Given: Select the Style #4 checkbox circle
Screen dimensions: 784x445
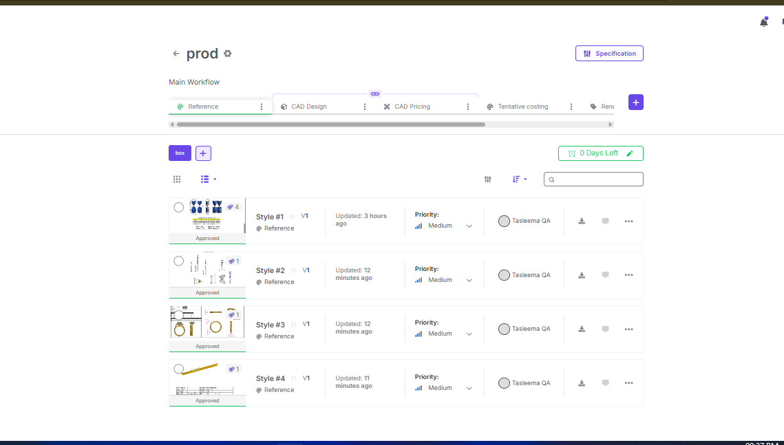Looking at the screenshot, I should [179, 369].
